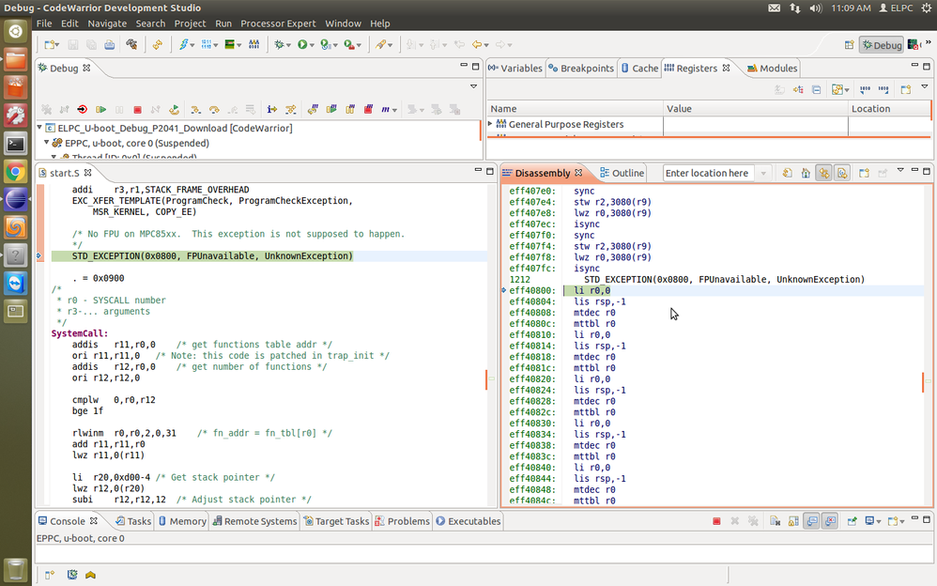Screen dimensions: 937x586
Task: Expand General Purpose Registers tree node
Action: point(490,124)
